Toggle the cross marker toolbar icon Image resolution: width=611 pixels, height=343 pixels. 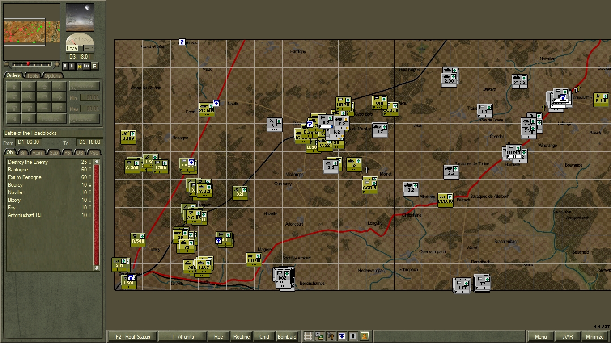coord(331,336)
